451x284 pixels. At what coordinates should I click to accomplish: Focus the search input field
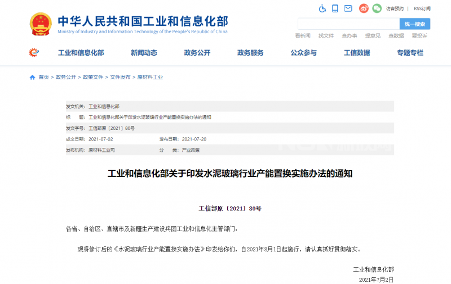pos(348,24)
